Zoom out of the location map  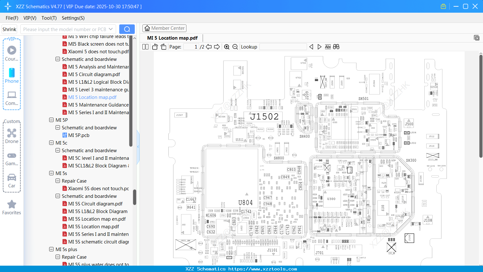[235, 47]
